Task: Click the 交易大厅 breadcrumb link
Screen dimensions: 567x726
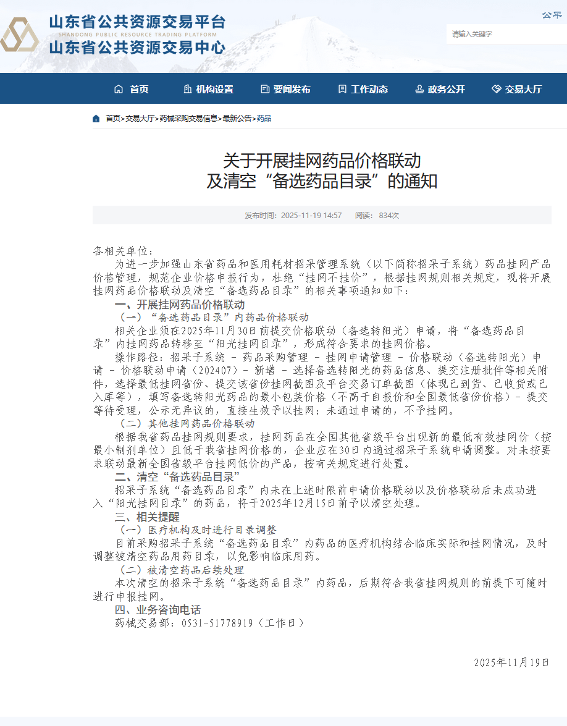Action: click(x=140, y=119)
